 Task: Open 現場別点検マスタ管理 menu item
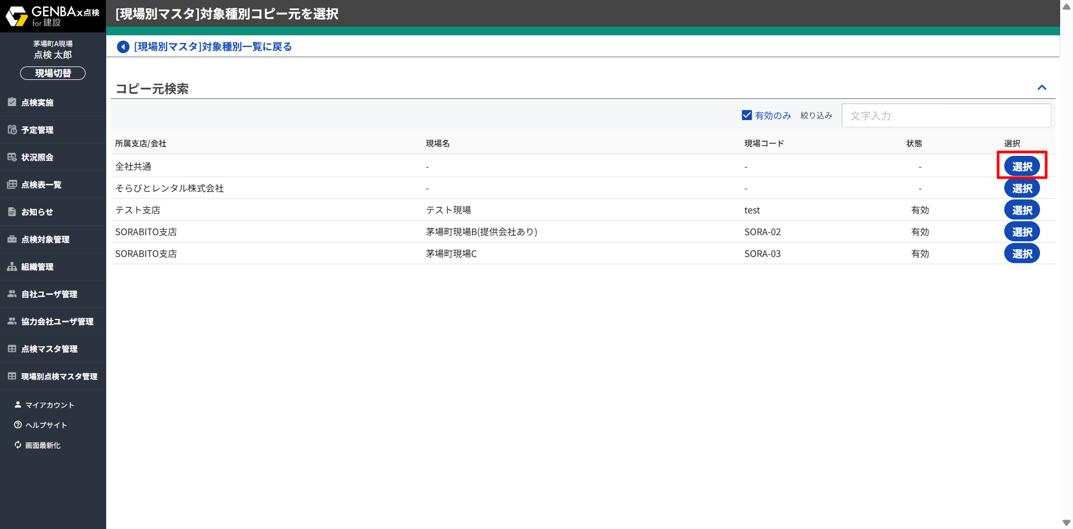pos(59,377)
